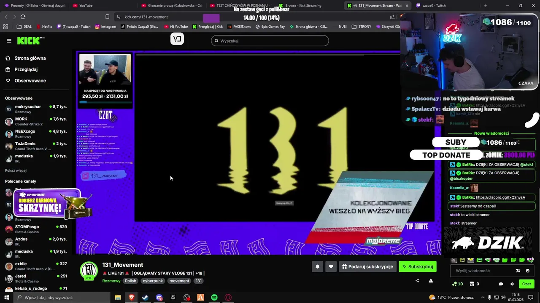Select the 131 tag

[x=199, y=281]
